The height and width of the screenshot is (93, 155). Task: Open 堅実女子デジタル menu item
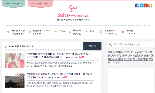tap(75, 32)
